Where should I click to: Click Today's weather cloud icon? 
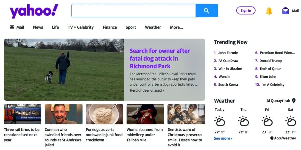pos(220,121)
